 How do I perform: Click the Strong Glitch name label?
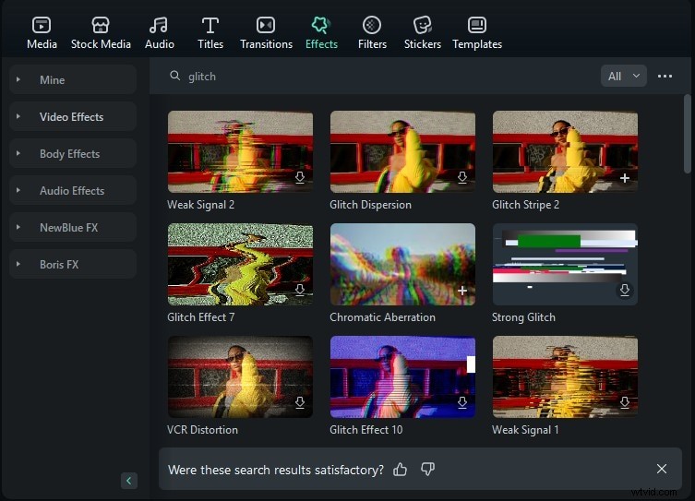pos(523,317)
